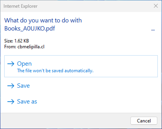Choose the Open option label
162x129 pixels.
(24, 64)
